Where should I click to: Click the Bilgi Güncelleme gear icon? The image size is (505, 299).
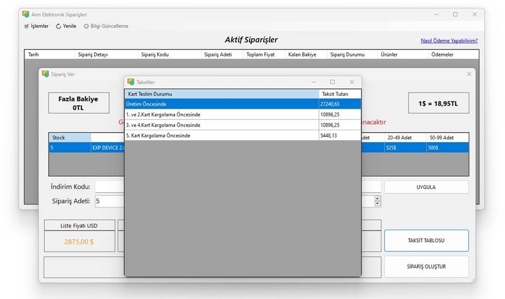[x=86, y=26]
